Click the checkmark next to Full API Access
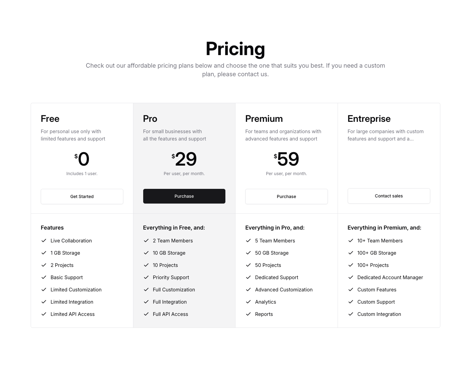This screenshot has height=367, width=471. 146,314
